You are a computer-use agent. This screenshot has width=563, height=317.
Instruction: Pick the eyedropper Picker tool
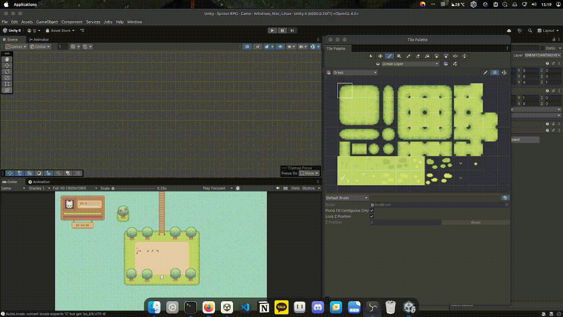(408, 56)
